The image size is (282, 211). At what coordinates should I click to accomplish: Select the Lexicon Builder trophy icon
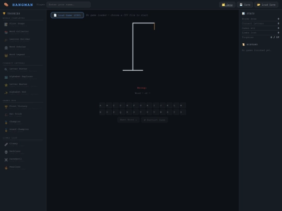(x=6, y=40)
